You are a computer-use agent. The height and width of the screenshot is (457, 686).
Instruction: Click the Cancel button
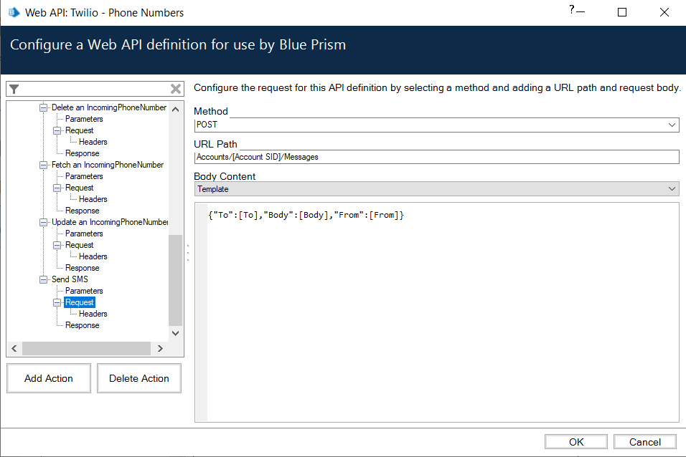pyautogui.click(x=645, y=442)
